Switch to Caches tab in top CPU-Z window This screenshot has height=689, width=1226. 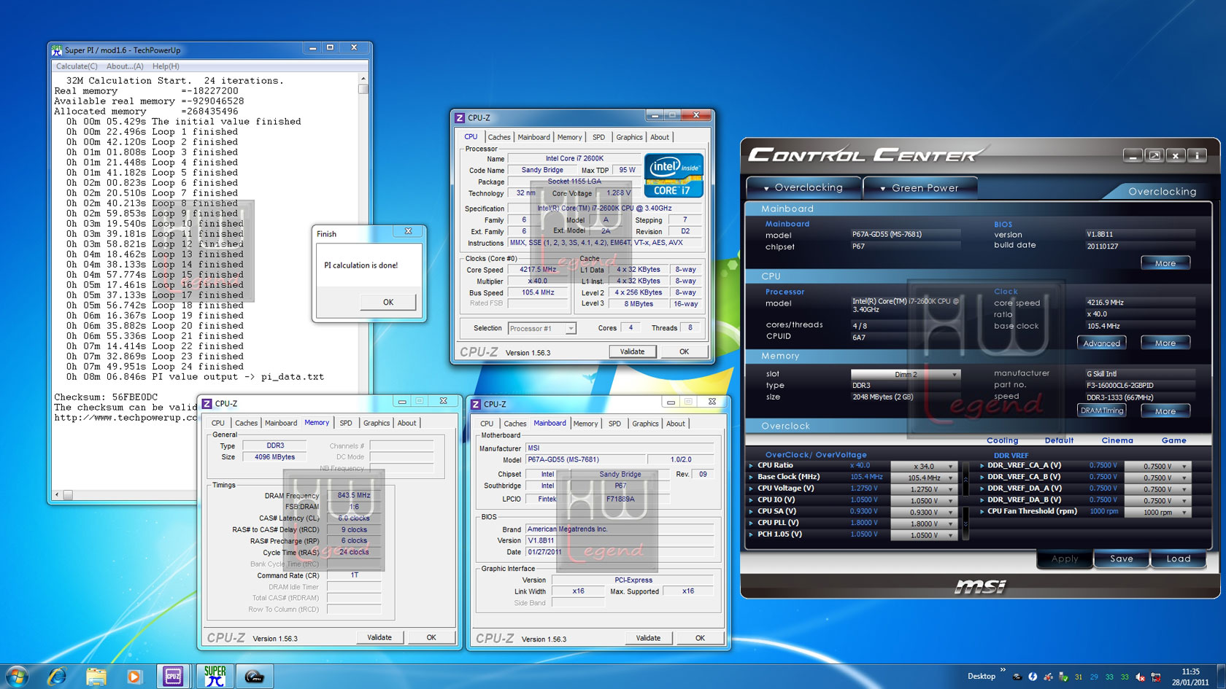pos(499,137)
